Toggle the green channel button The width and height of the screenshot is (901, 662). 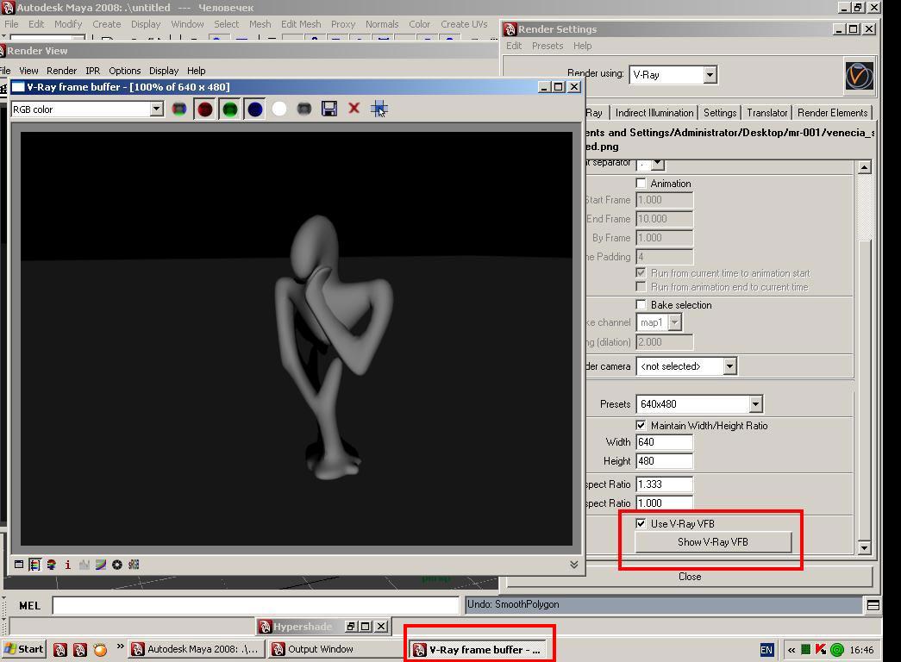[x=230, y=109]
